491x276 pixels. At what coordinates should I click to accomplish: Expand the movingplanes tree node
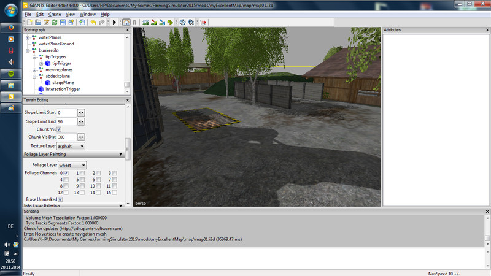point(34,70)
